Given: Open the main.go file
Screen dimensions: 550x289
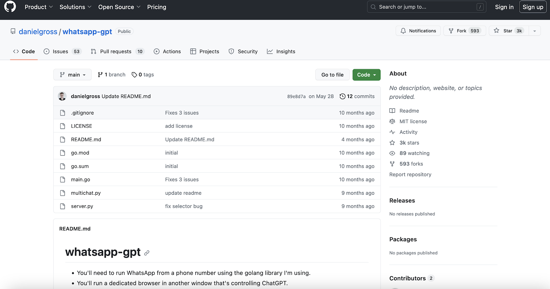Looking at the screenshot, I should 80,180.
